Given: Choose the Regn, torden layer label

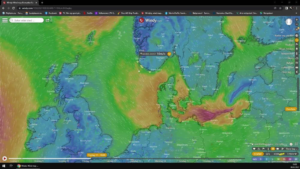Looking at the screenshot, I should [x=286, y=49].
